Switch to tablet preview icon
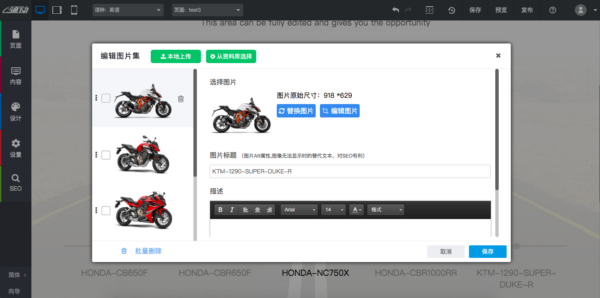 pos(57,10)
